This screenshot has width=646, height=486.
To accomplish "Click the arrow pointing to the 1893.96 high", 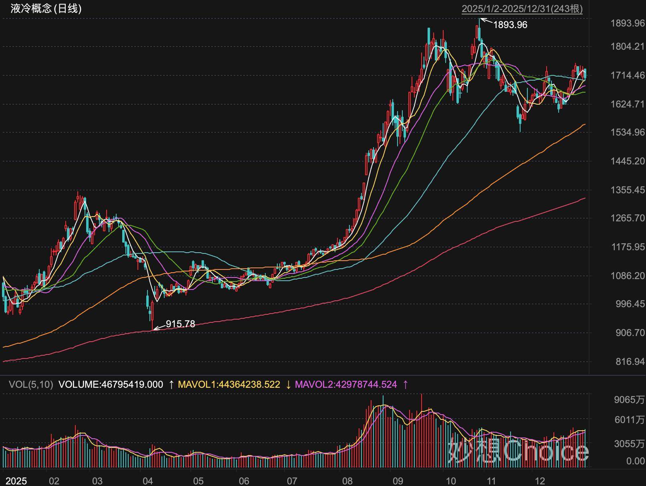I will (x=486, y=20).
